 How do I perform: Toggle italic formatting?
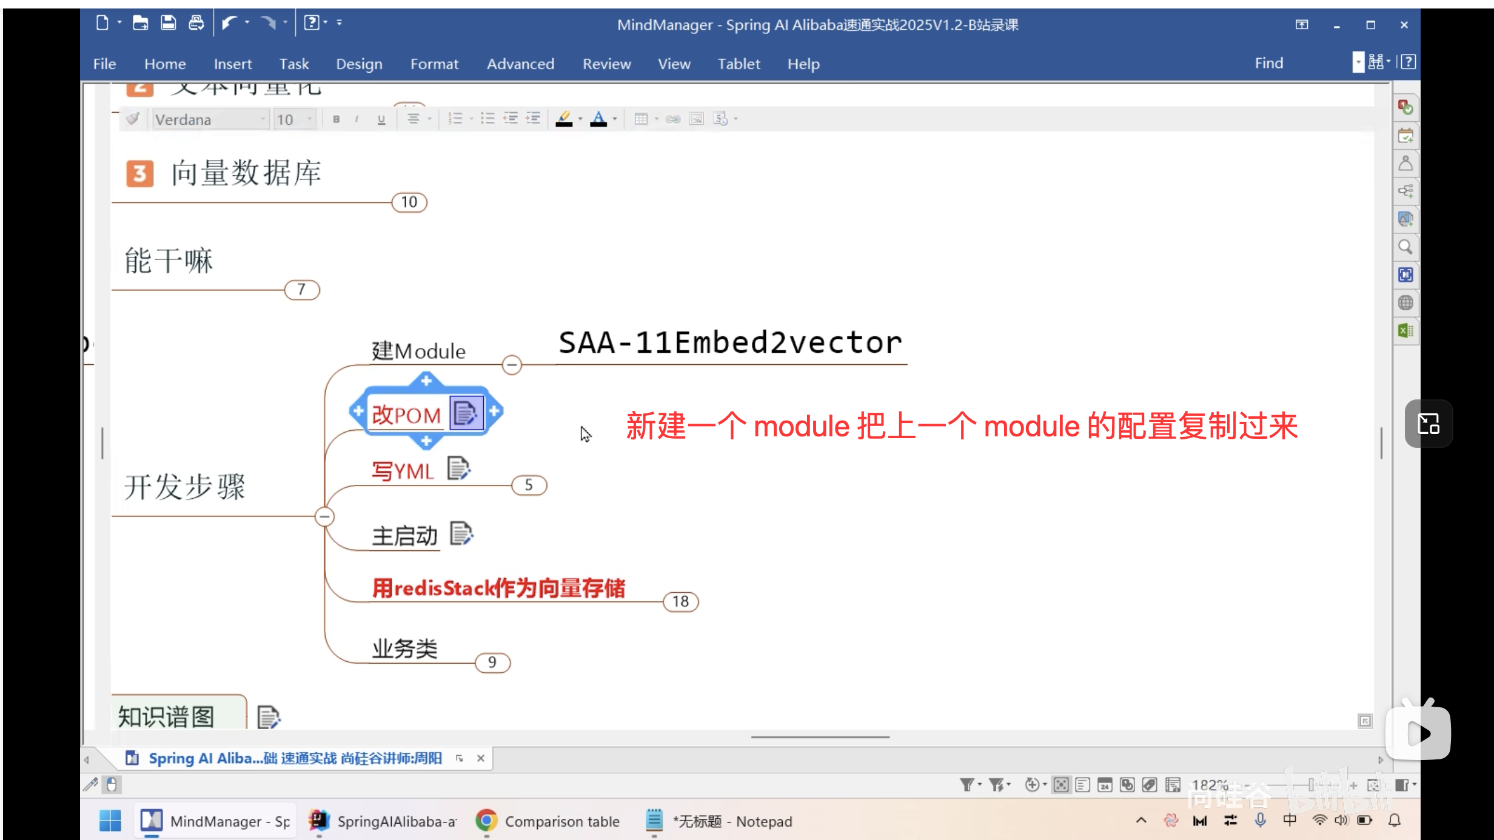(357, 119)
